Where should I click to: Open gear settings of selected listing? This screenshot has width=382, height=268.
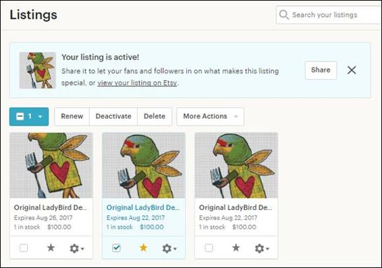point(169,248)
